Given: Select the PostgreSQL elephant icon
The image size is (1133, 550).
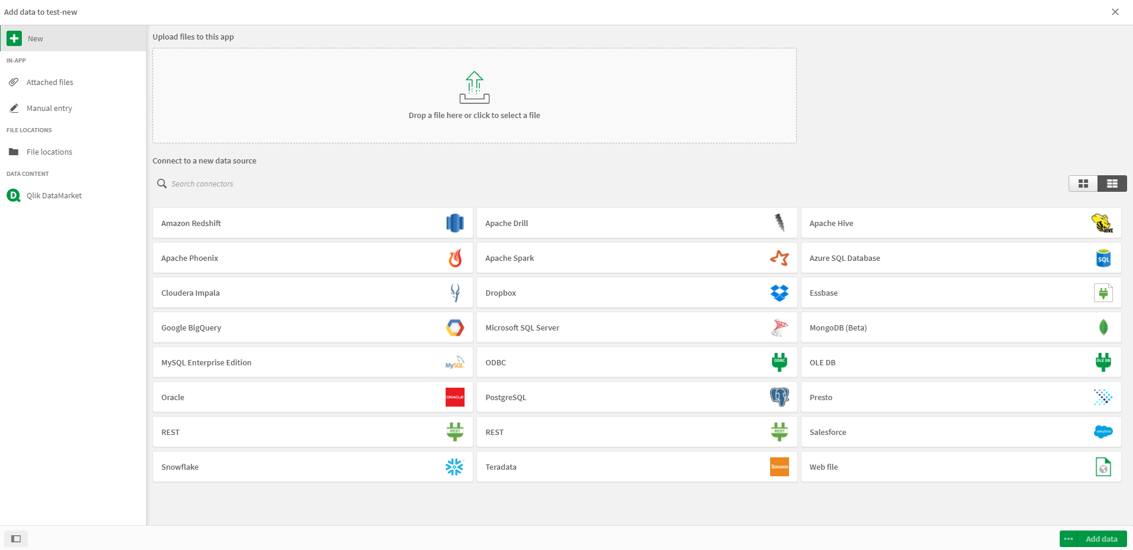Looking at the screenshot, I should [x=779, y=397].
